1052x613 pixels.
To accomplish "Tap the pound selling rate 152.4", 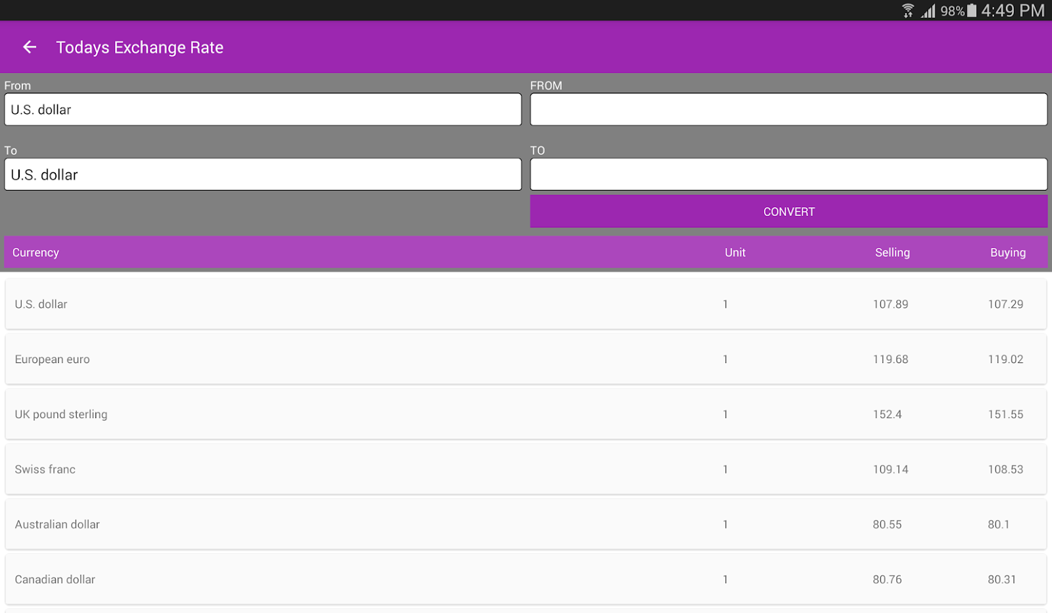I will (x=887, y=415).
